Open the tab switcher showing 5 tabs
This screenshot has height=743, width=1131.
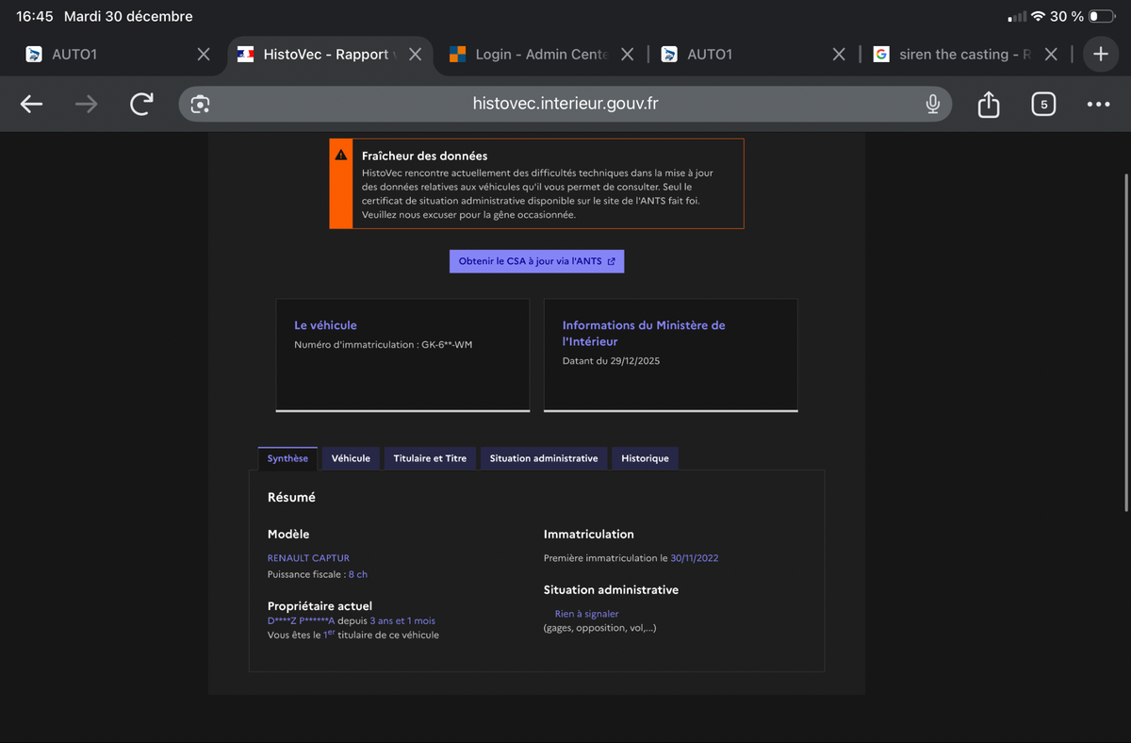click(x=1042, y=105)
